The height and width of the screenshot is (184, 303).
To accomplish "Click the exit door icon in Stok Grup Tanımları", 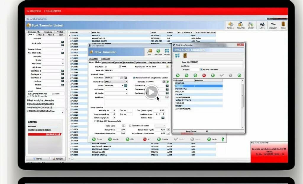I will pyautogui.click(x=185, y=56).
